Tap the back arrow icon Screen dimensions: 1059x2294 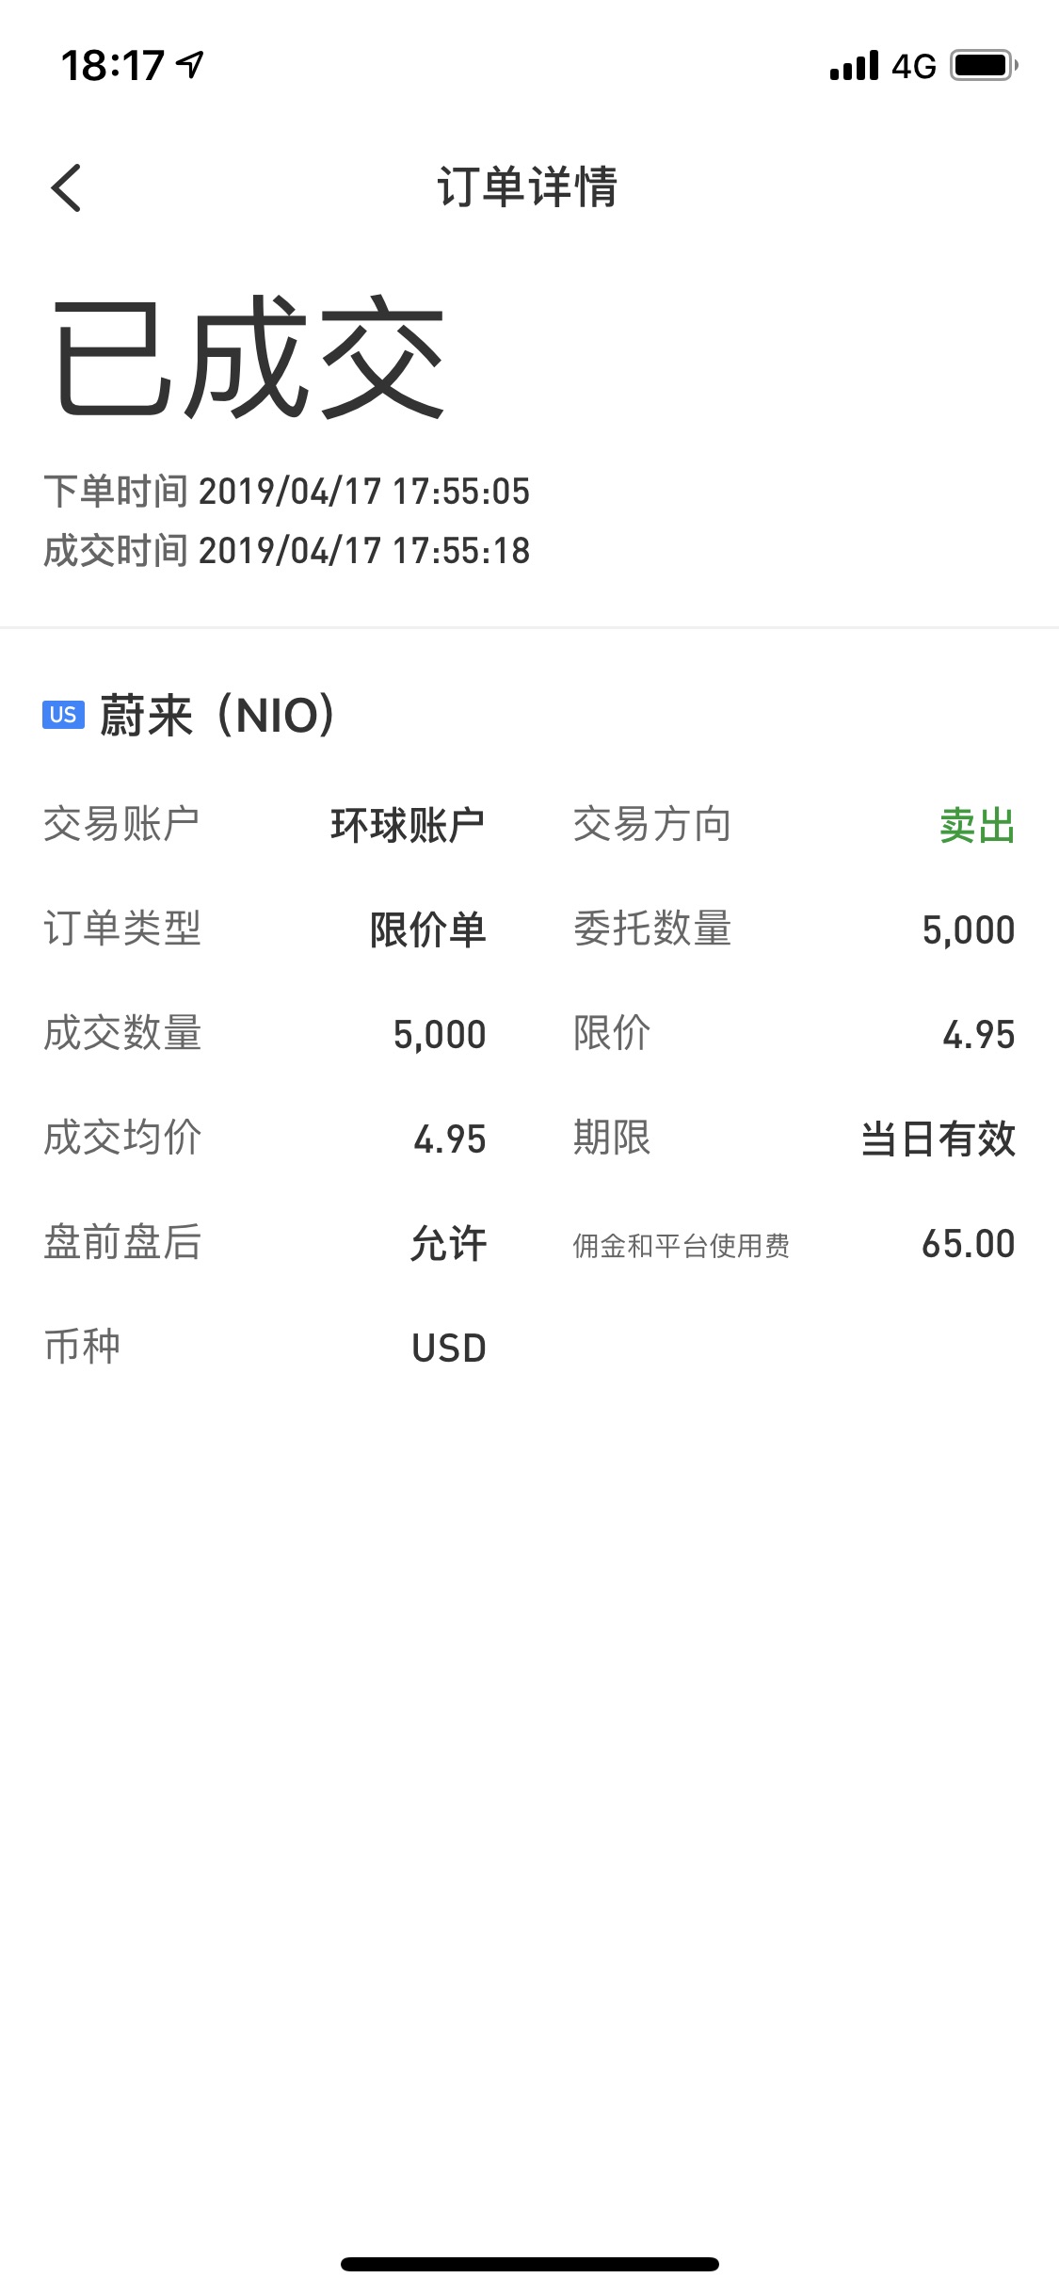(x=66, y=187)
